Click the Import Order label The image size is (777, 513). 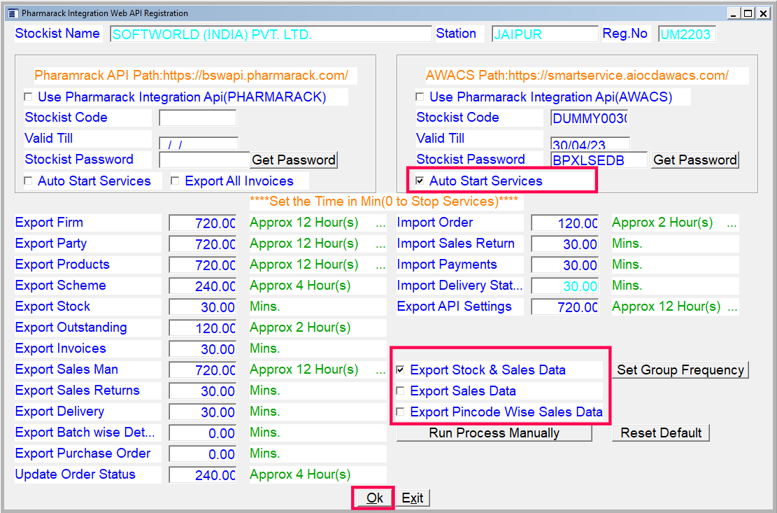point(434,223)
